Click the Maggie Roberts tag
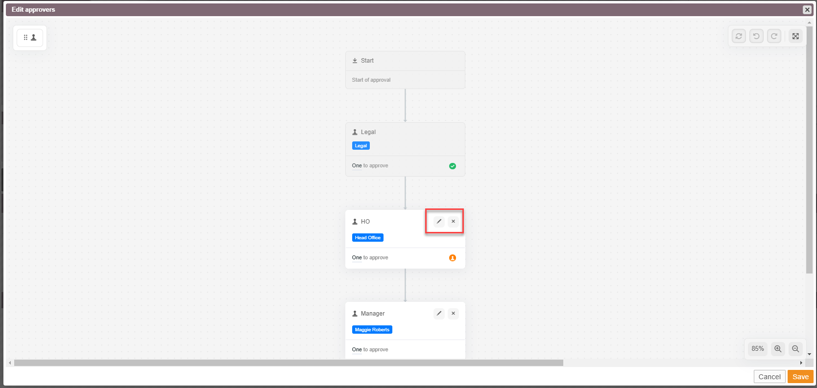817x388 pixels. (372, 330)
